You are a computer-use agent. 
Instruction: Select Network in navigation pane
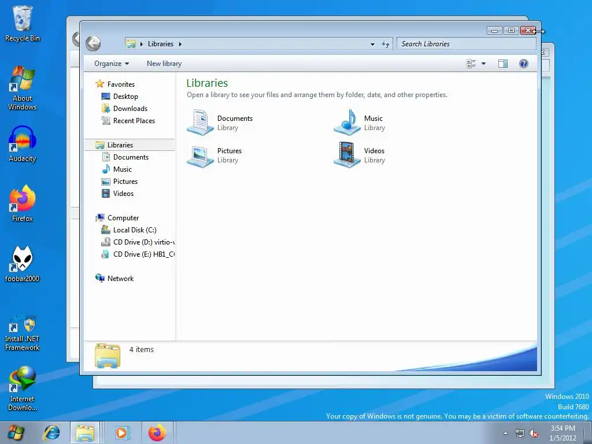(120, 278)
